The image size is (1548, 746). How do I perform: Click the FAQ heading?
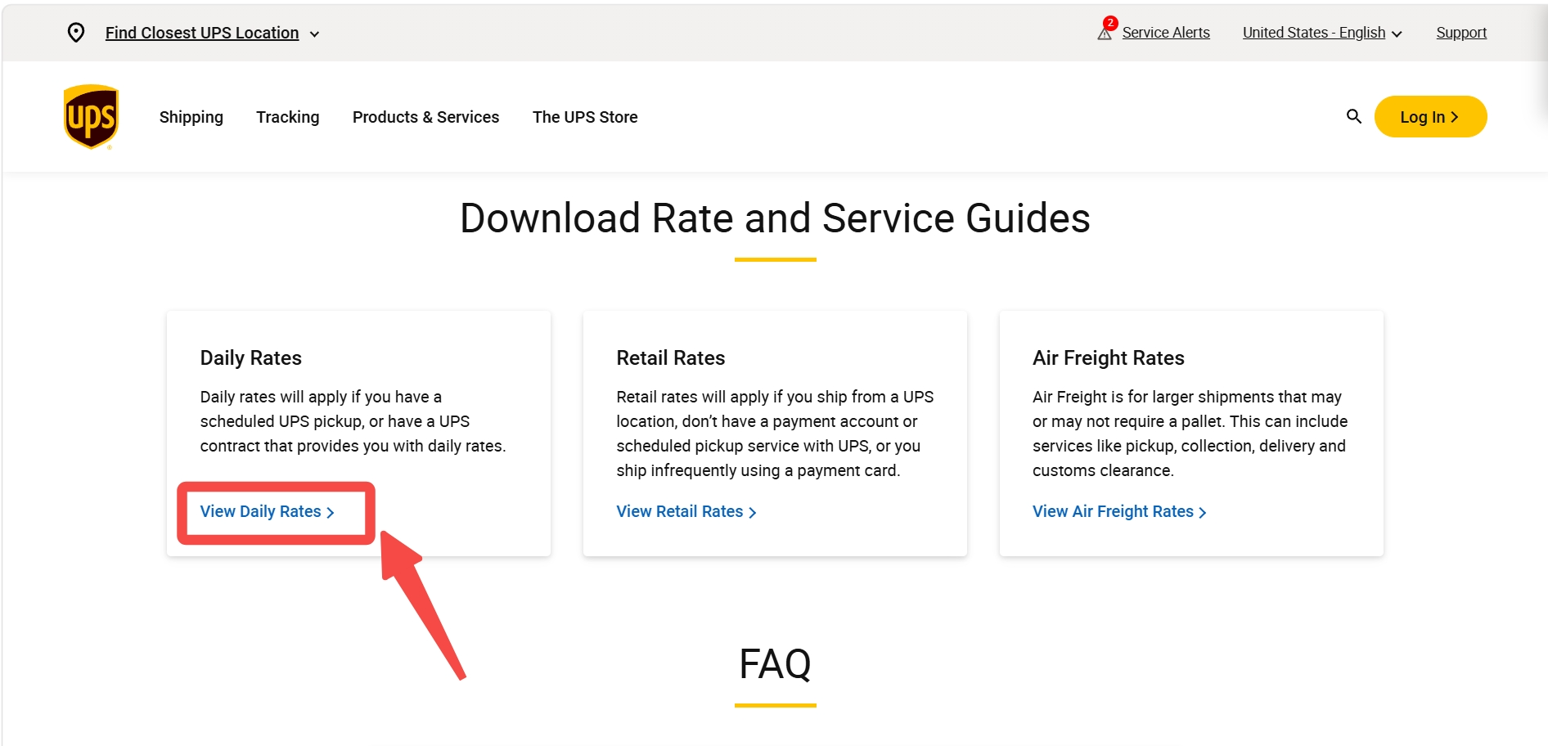tap(775, 663)
